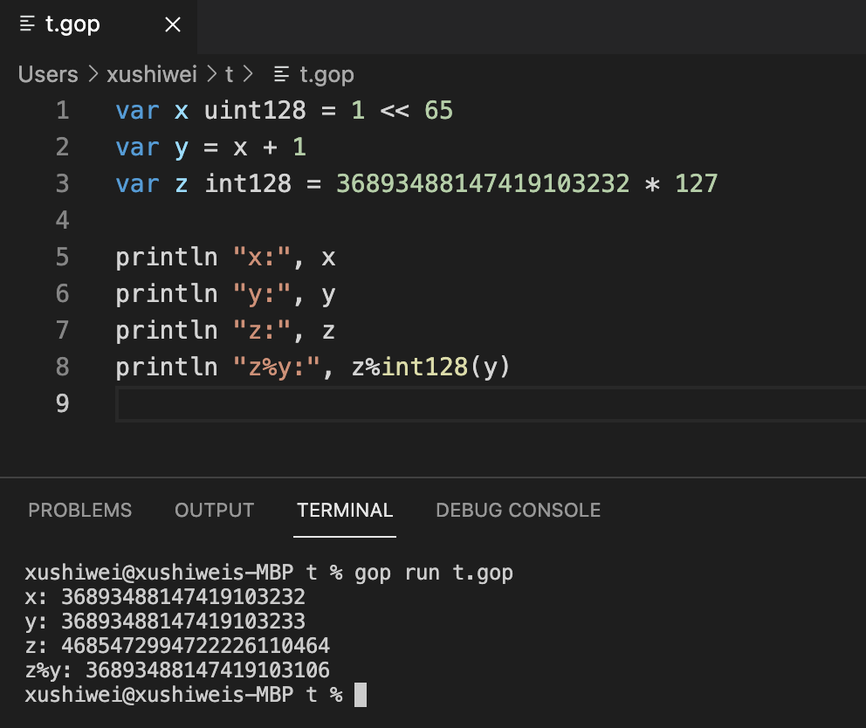Click variable y declaration on line 2
The height and width of the screenshot is (728, 866).
(x=182, y=148)
